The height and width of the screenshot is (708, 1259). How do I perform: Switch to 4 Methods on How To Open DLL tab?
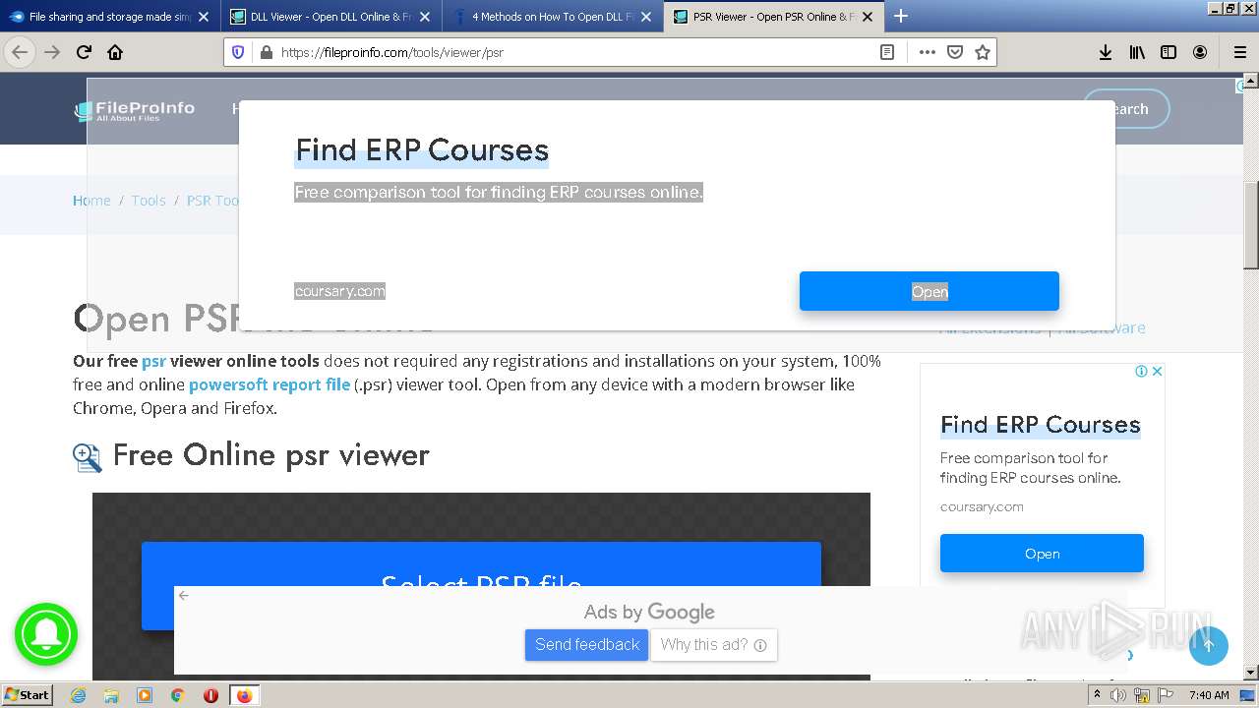pyautogui.click(x=551, y=16)
